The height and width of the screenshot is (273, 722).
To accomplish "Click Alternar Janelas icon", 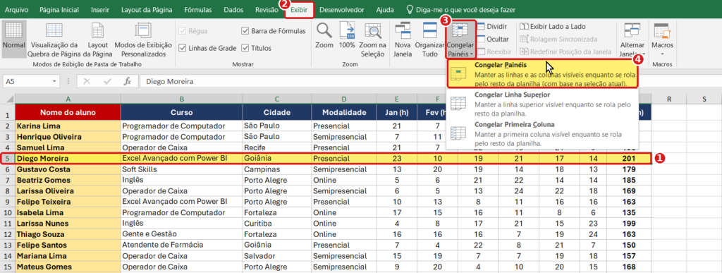I will (632, 30).
